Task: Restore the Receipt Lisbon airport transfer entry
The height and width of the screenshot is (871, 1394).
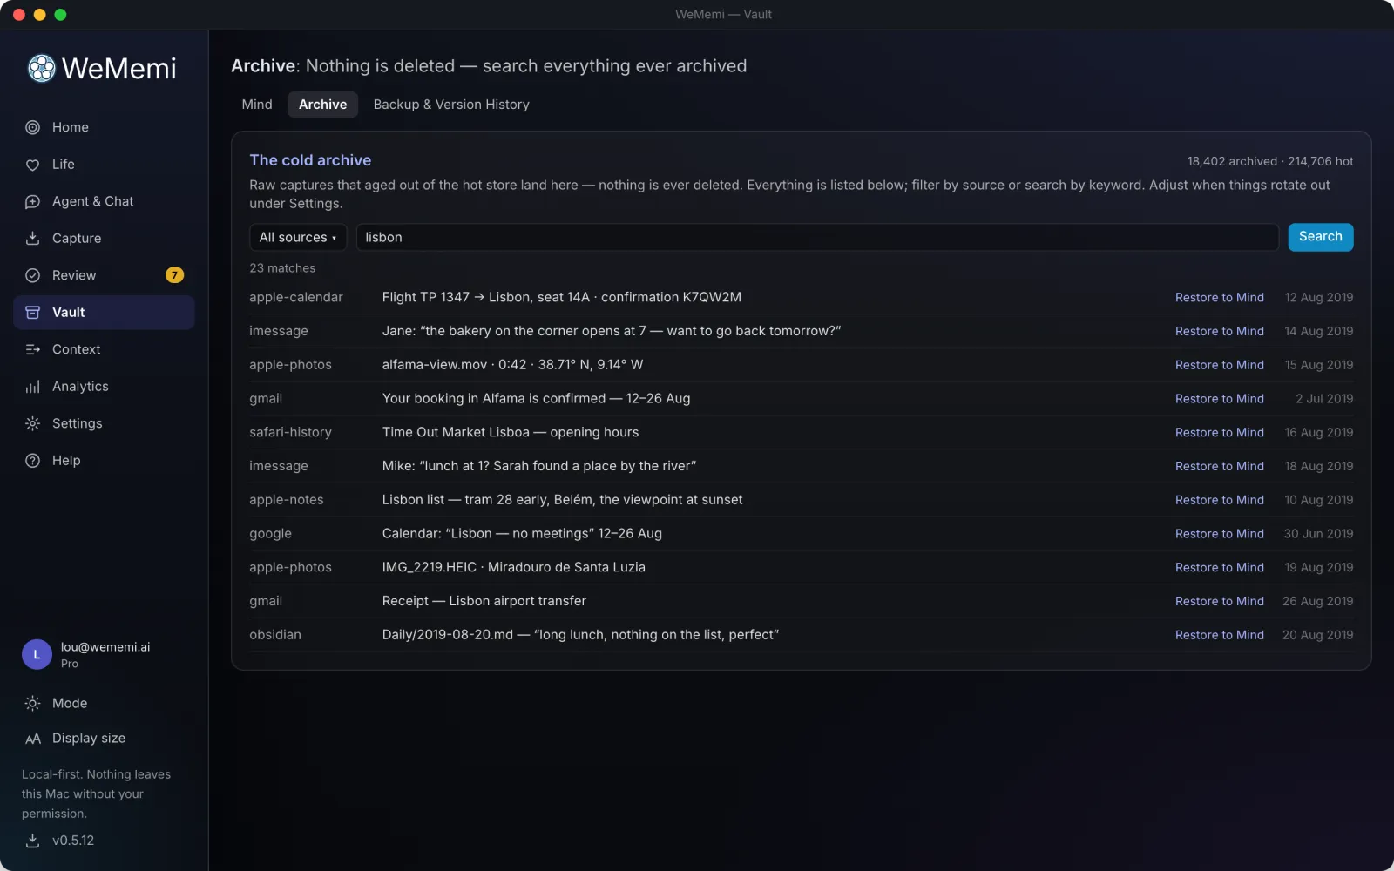Action: (1219, 602)
